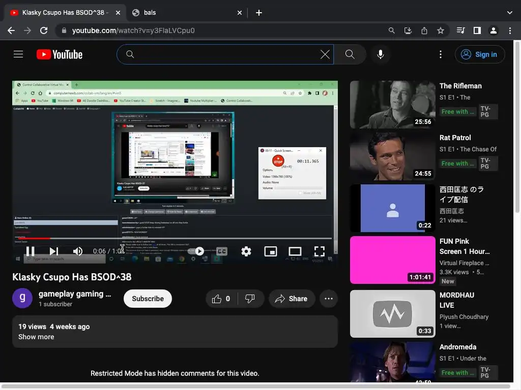
Task: Open the gameplay gaming channel name link
Action: click(75, 294)
